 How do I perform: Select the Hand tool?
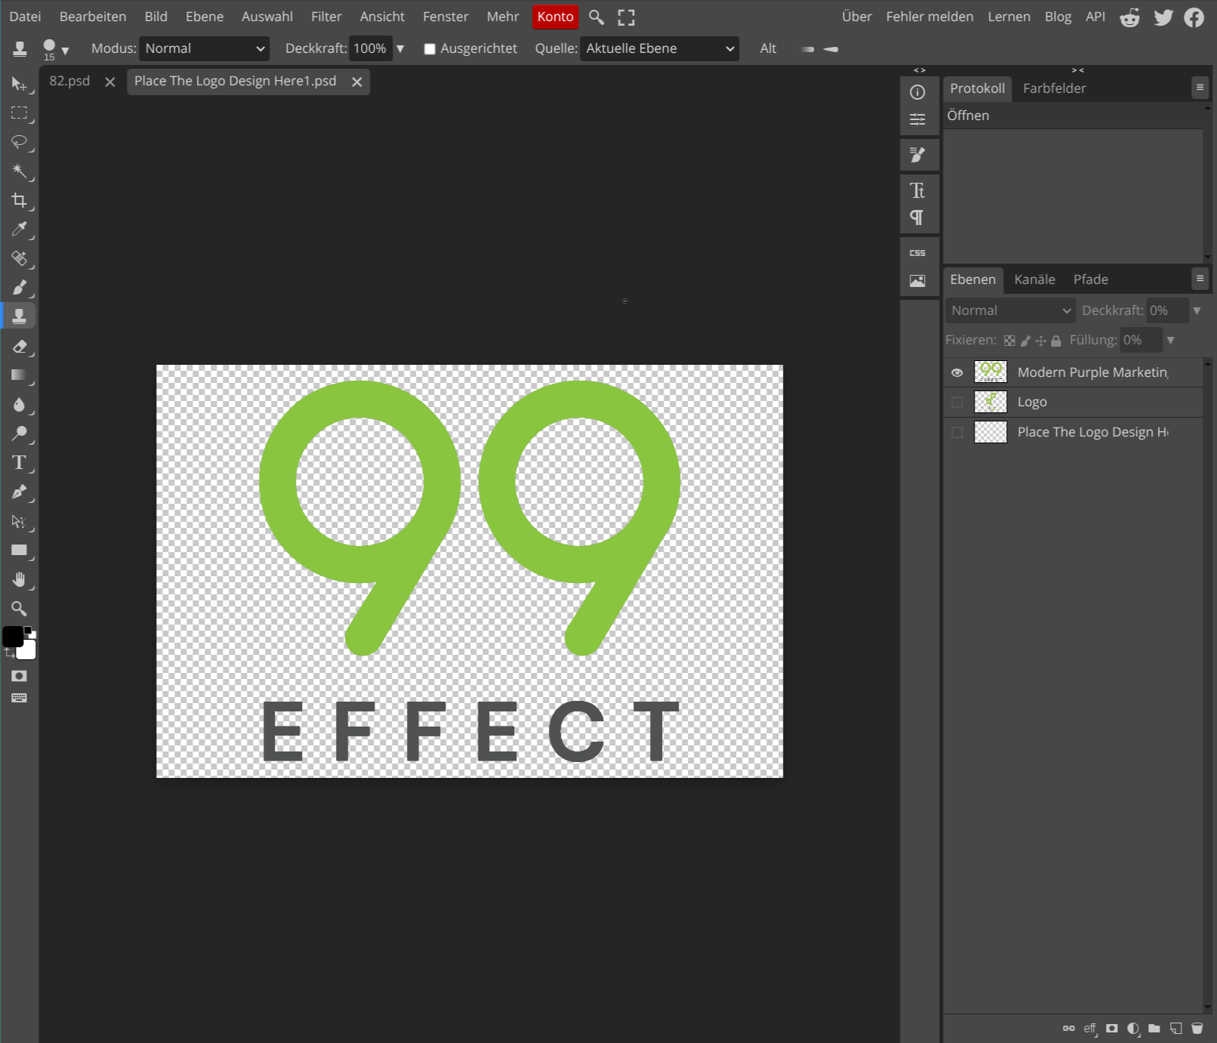[19, 579]
